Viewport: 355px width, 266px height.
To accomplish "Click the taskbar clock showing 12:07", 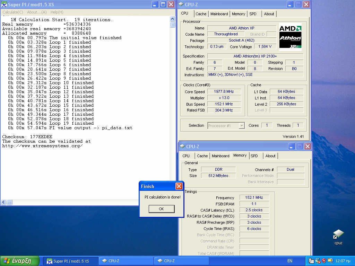I will [x=343, y=261].
